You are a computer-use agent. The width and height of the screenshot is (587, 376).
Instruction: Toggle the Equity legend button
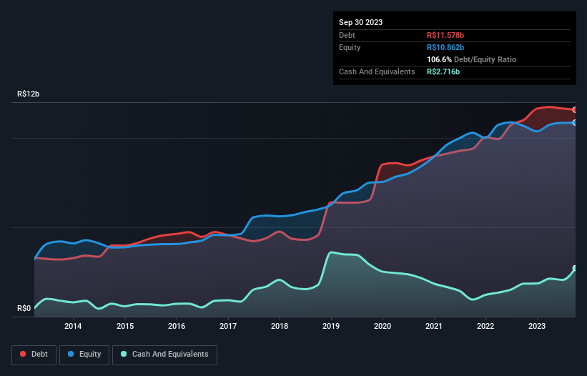click(x=84, y=355)
